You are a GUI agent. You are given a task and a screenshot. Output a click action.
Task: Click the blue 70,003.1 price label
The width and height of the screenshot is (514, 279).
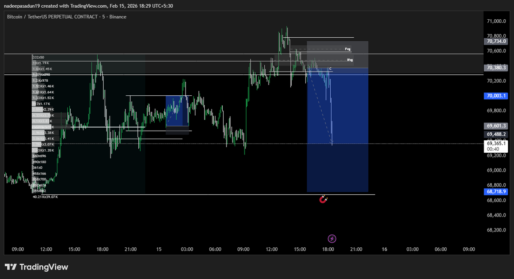(x=496, y=96)
